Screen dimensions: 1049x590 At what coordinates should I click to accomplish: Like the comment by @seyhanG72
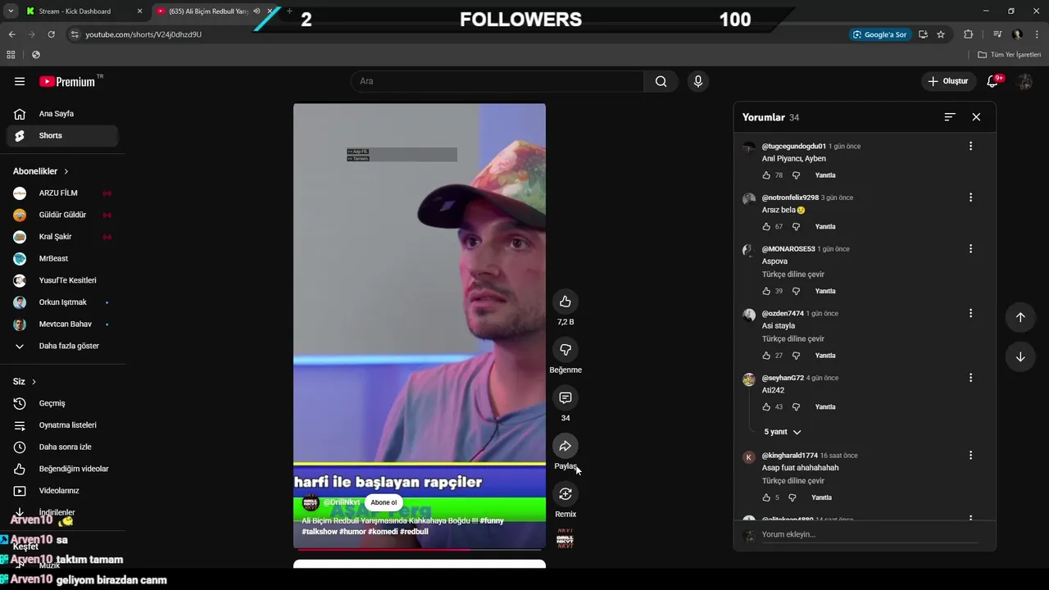766,406
